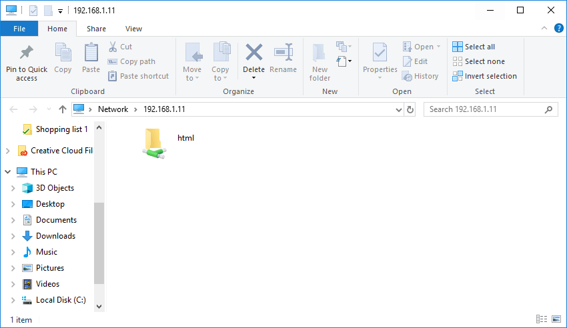Click the Edit icon

407,61
